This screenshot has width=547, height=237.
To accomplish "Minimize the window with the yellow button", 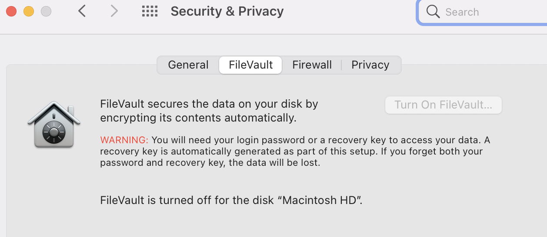I will [29, 11].
